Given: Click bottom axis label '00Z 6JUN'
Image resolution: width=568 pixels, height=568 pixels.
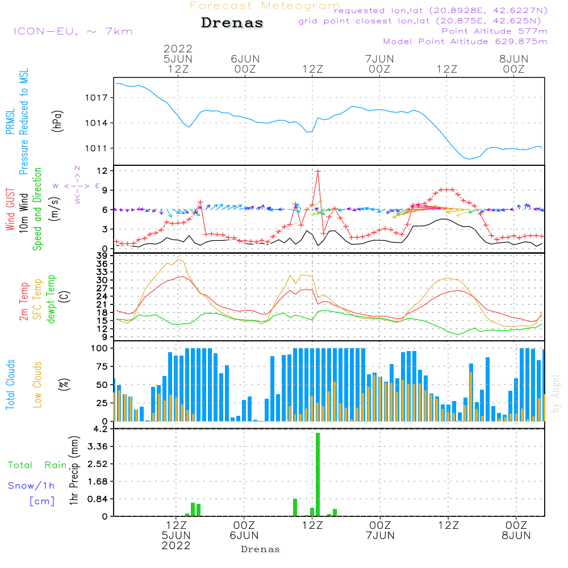Looking at the screenshot, I should pyautogui.click(x=244, y=531).
